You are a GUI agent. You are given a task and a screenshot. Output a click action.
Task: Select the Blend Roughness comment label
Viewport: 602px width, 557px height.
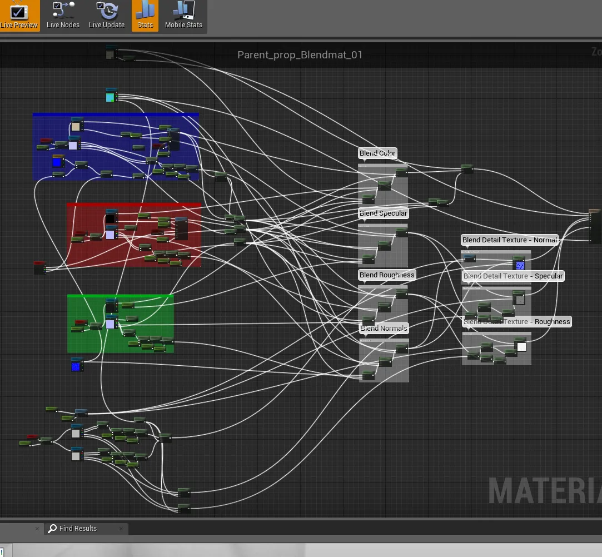pos(387,275)
